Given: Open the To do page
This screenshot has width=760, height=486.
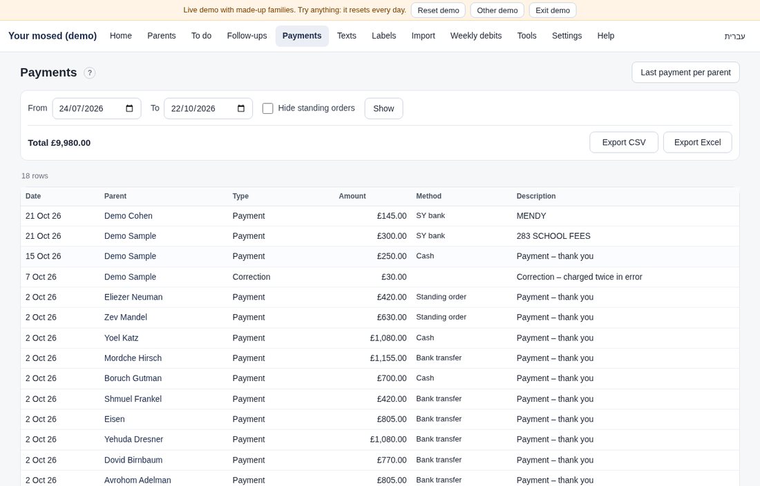Looking at the screenshot, I should pos(201,36).
